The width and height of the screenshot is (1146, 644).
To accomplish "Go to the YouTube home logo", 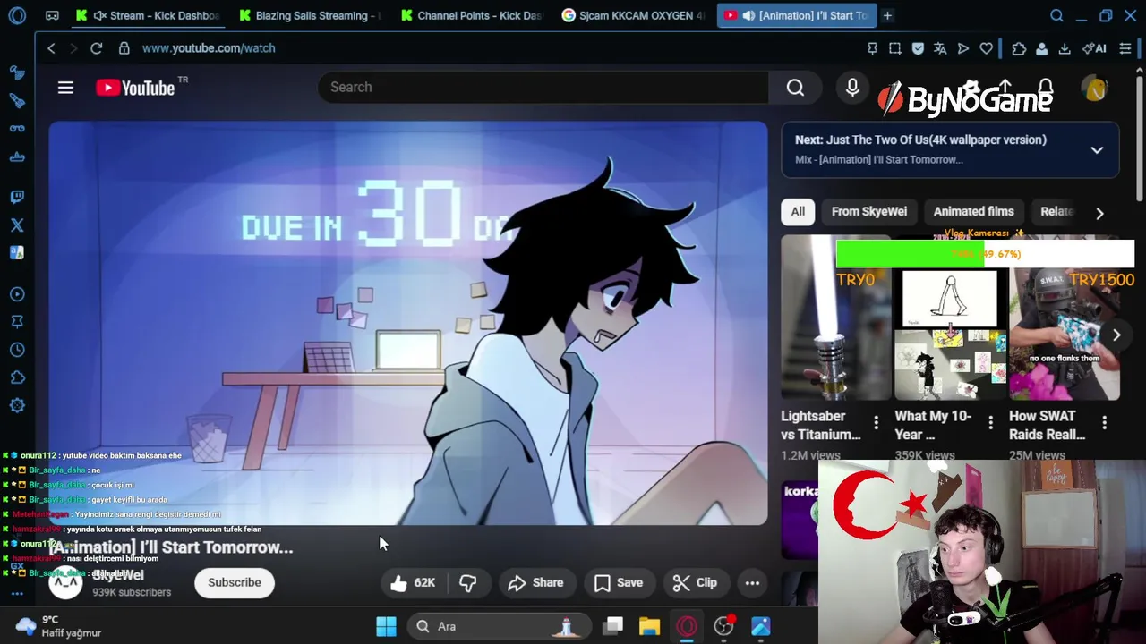I will click(135, 88).
